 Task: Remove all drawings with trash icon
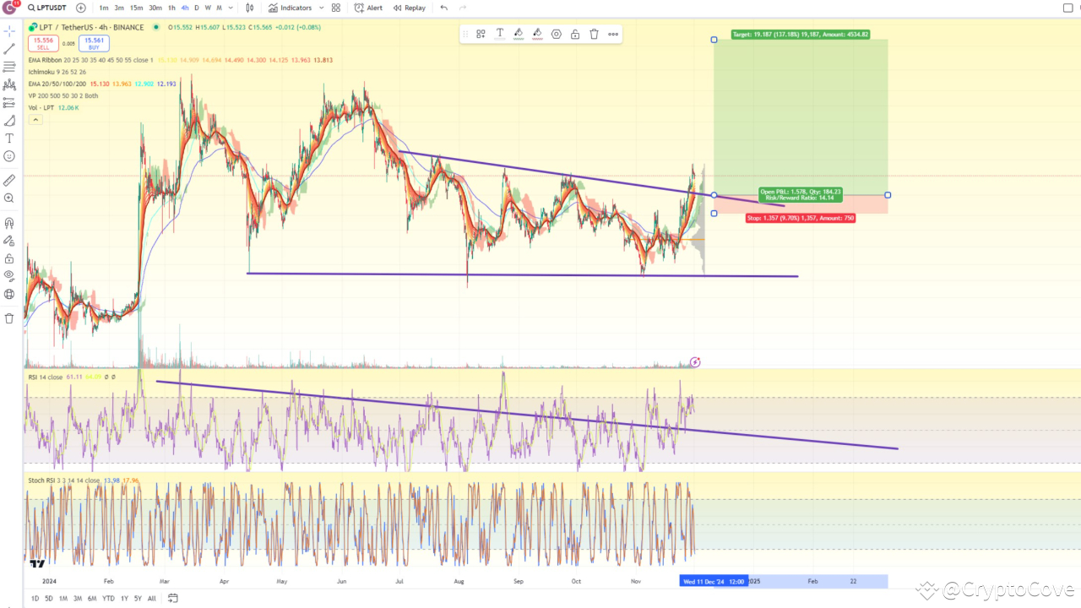click(x=9, y=318)
